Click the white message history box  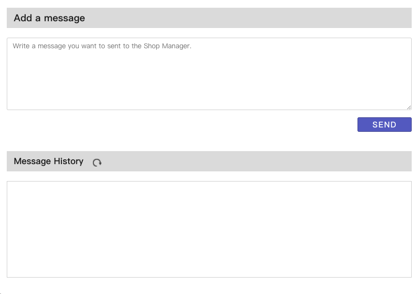(209, 229)
